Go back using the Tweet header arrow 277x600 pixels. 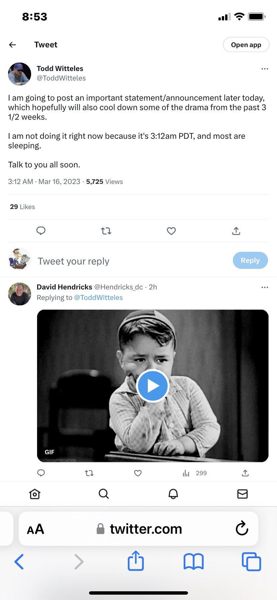click(x=13, y=45)
